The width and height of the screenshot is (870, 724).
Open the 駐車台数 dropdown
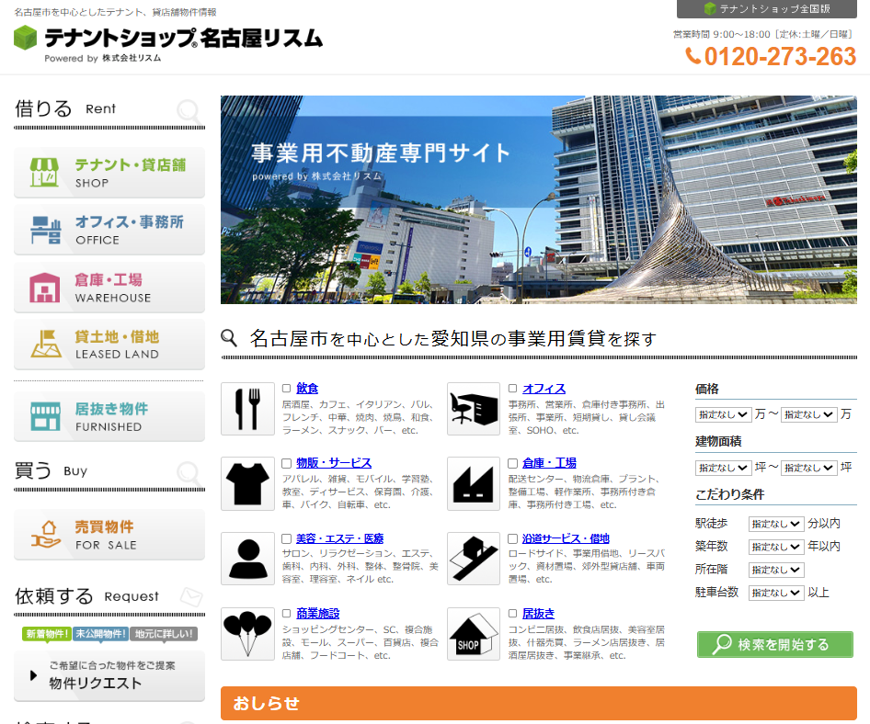(x=775, y=593)
